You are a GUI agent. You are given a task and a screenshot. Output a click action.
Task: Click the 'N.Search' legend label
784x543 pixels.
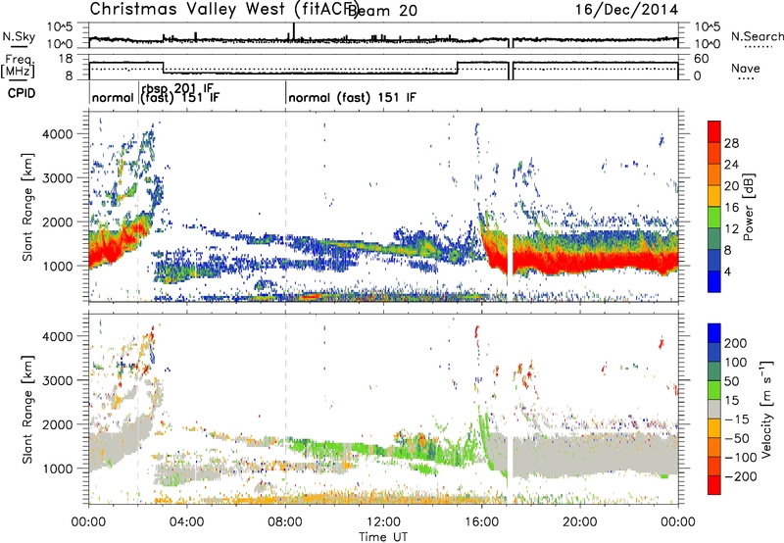[757, 36]
